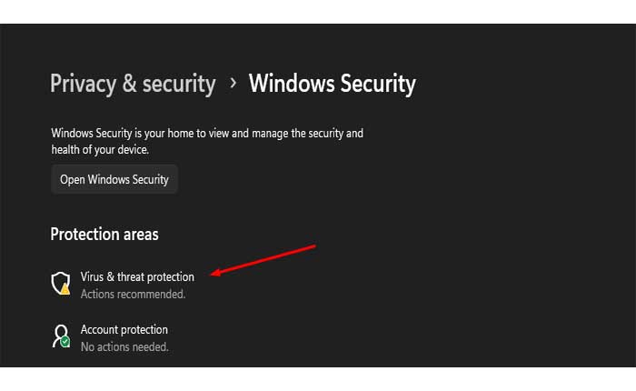This screenshot has width=636, height=391.
Task: Click the red arrow annotation head
Action: [x=214, y=271]
